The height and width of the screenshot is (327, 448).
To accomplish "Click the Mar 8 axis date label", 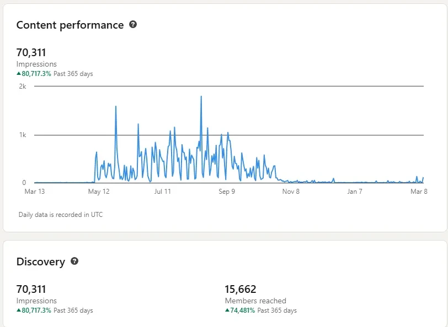I will tap(419, 192).
